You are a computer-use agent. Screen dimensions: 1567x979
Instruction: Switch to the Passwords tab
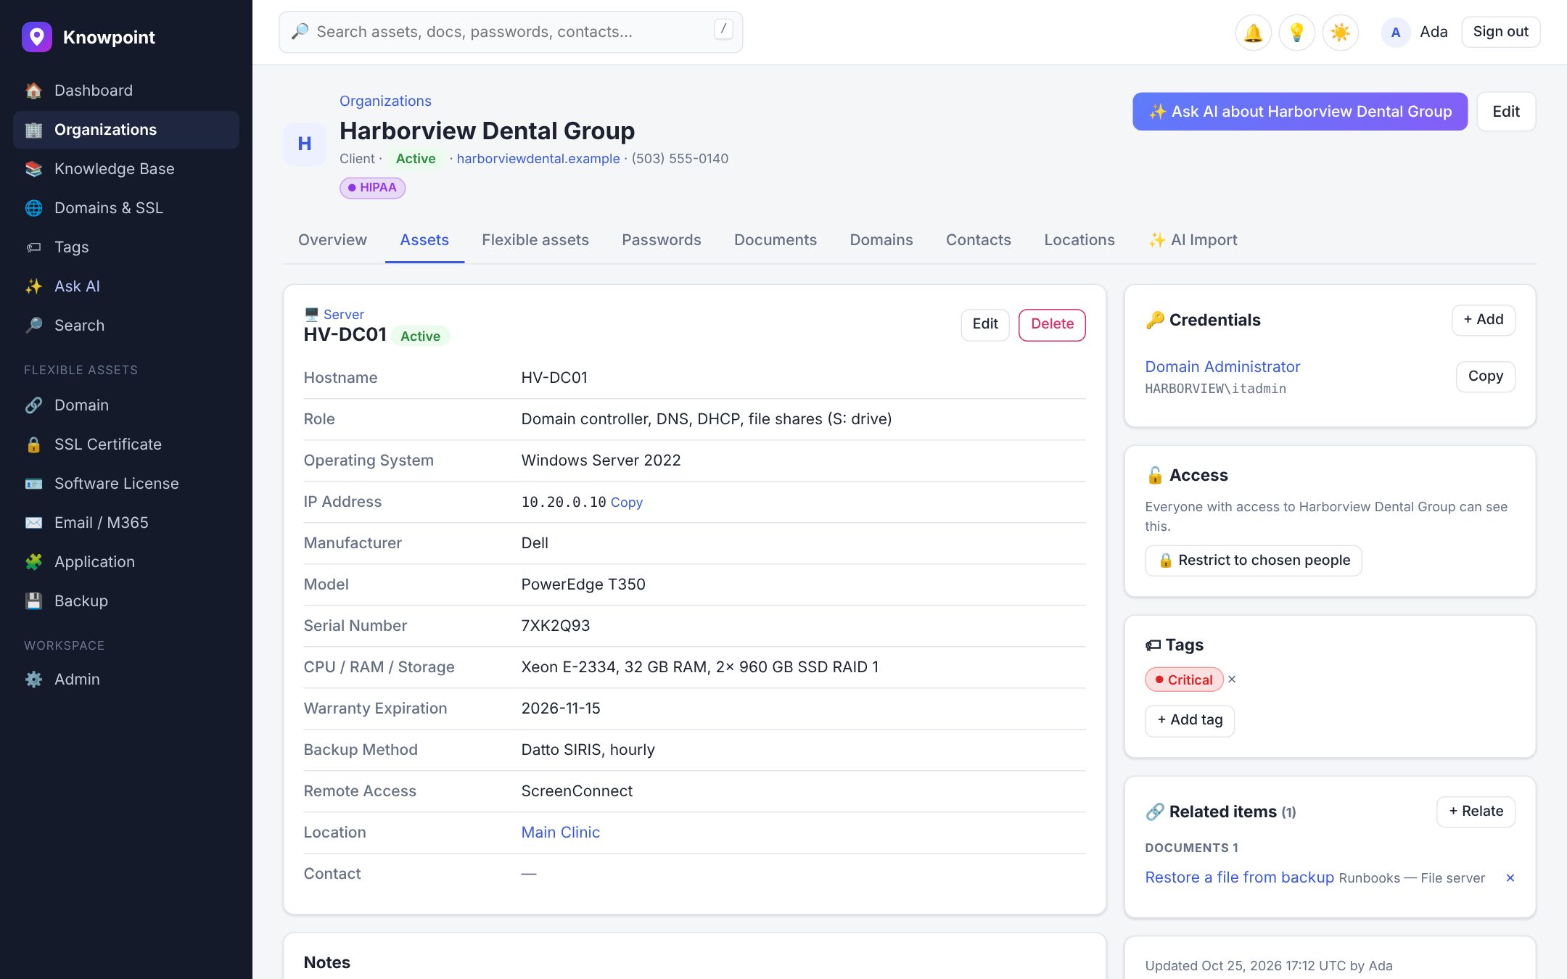661,240
